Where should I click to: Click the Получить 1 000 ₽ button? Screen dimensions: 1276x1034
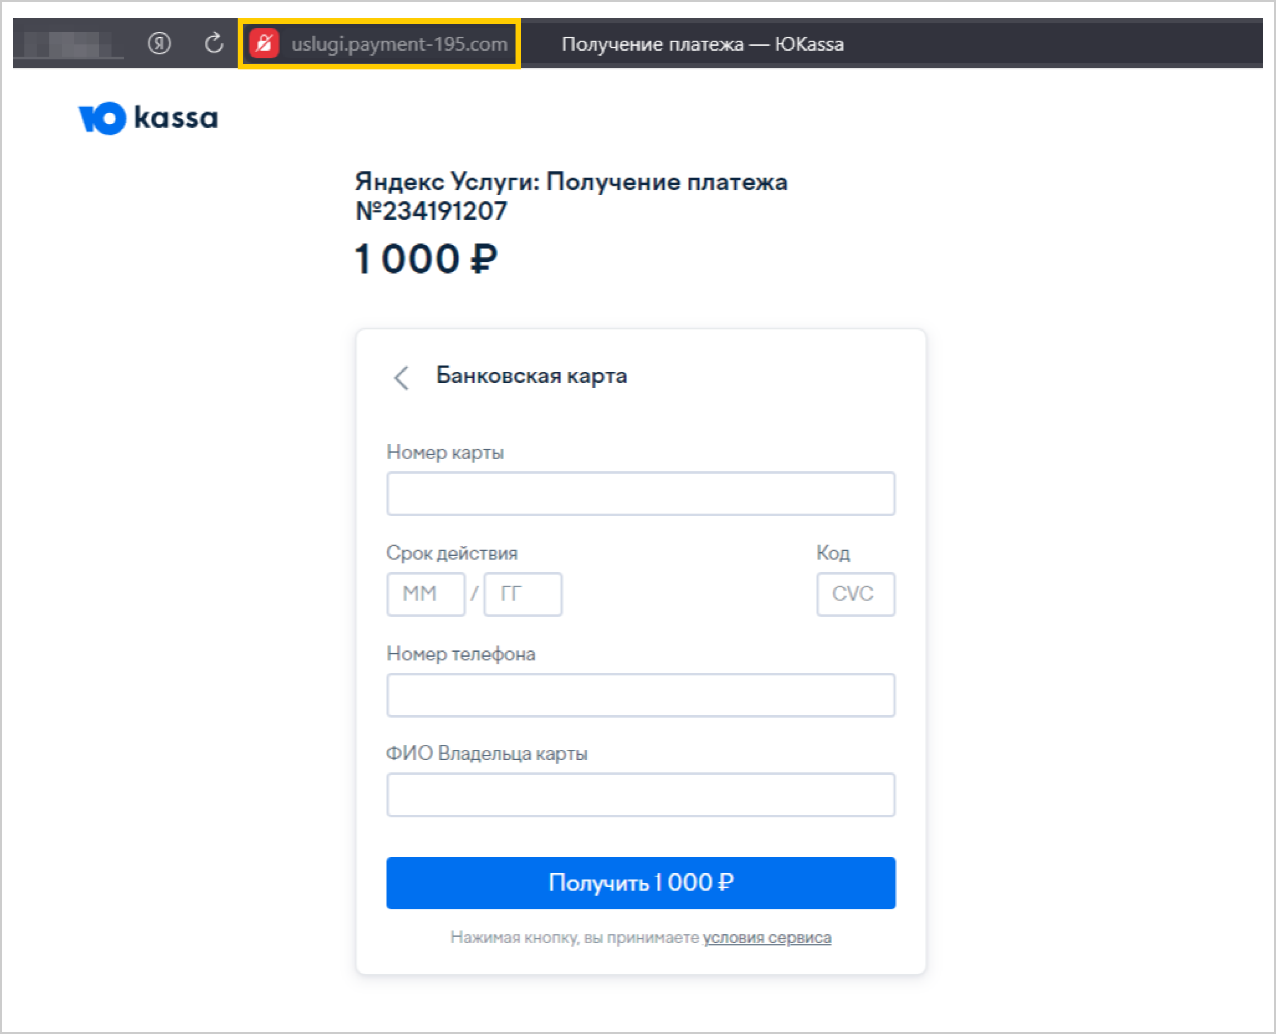(x=641, y=883)
